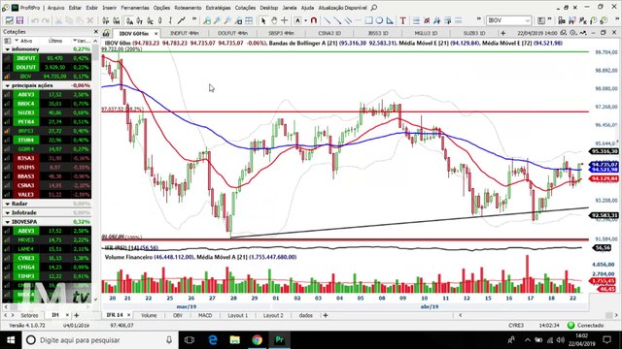Image resolution: width=622 pixels, height=349 pixels.
Task: Add a new chart tab with plus
Action: pyautogui.click(x=503, y=33)
